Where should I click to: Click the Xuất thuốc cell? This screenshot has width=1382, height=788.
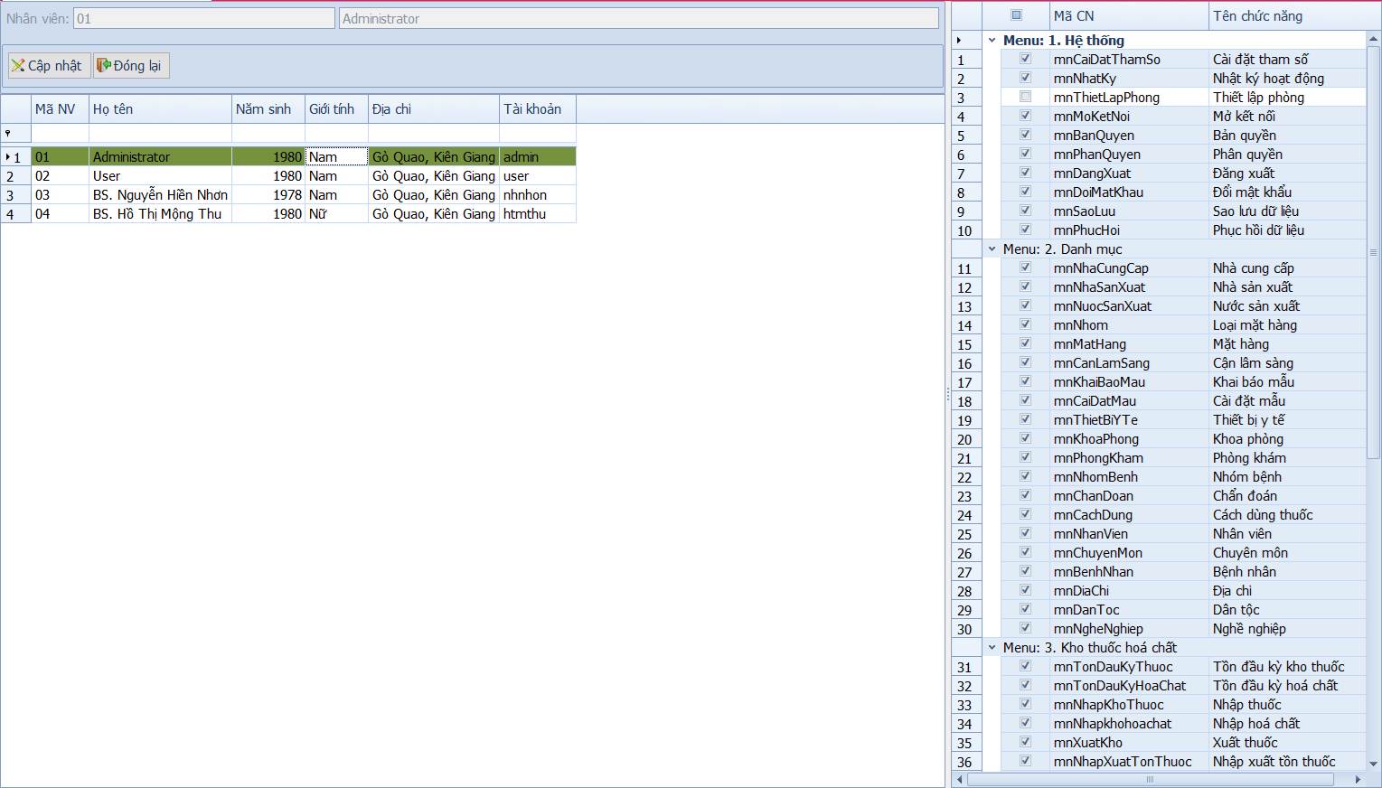1287,742
